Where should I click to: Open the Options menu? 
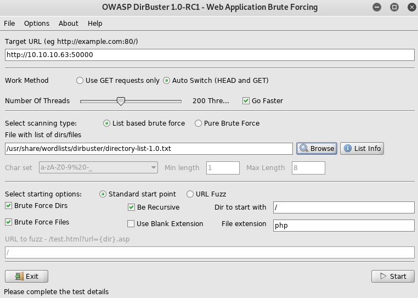(x=37, y=24)
